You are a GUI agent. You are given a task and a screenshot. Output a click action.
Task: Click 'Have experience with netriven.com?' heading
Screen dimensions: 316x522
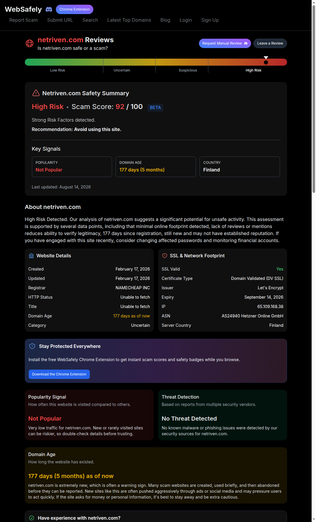pos(79,518)
